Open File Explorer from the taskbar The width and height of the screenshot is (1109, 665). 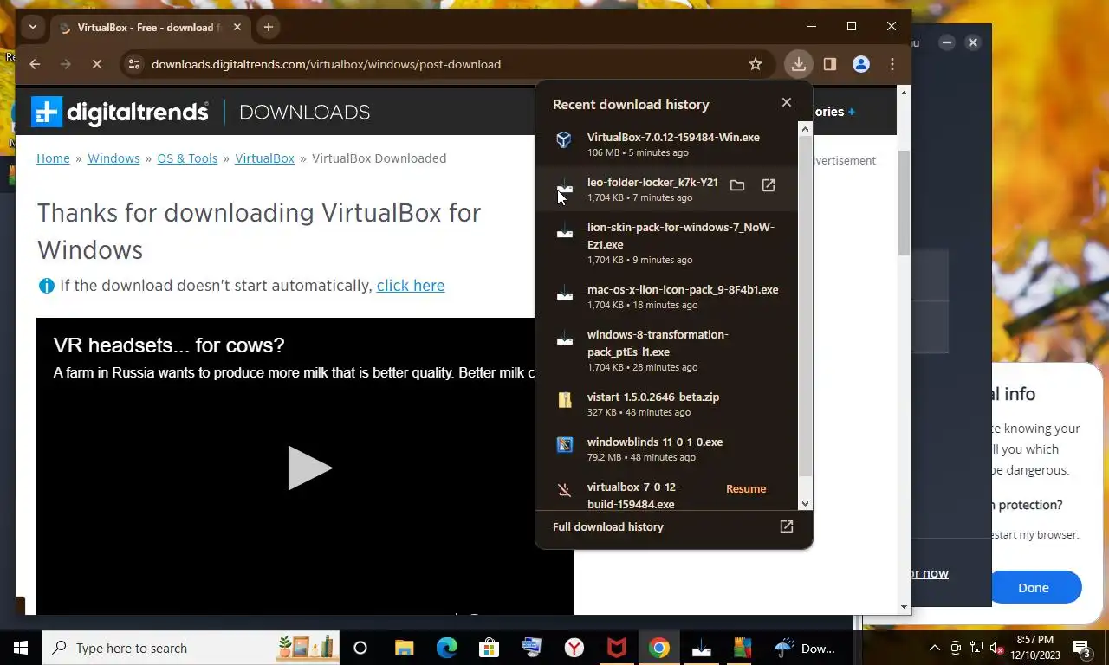[x=405, y=648]
